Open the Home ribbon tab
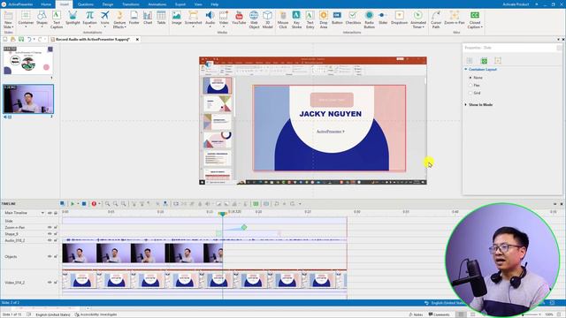The image size is (566, 318). tap(46, 4)
